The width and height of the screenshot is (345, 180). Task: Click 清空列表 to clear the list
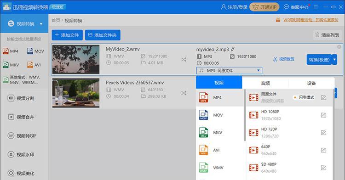(327, 35)
